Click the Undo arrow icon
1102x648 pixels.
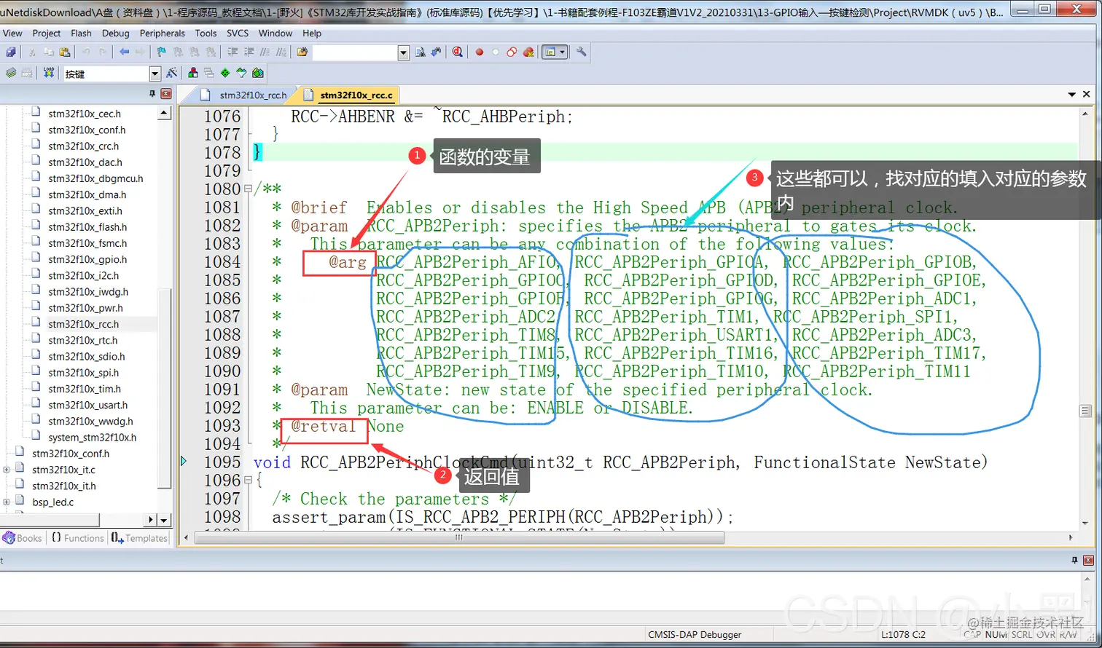(86, 52)
